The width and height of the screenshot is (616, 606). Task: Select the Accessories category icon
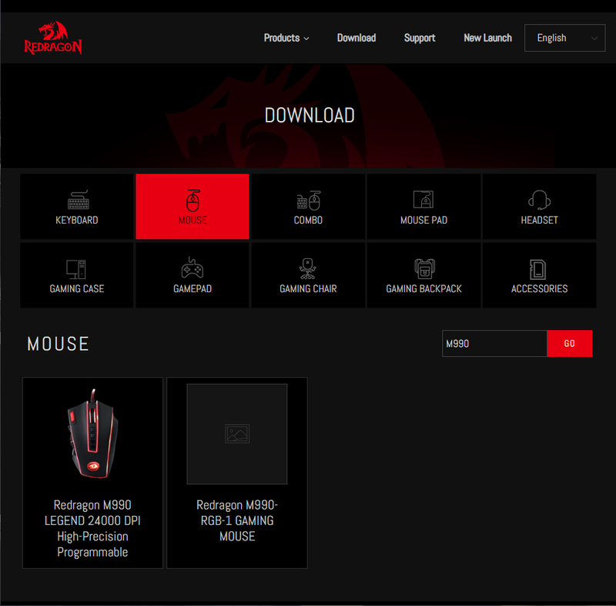(537, 269)
